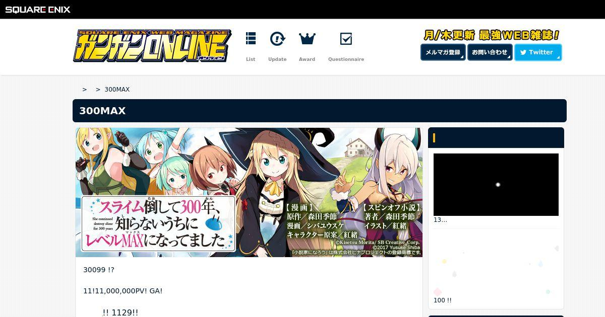Viewport: 605px width, 317px height.
Task: Open the Twitter button
Action: point(538,52)
